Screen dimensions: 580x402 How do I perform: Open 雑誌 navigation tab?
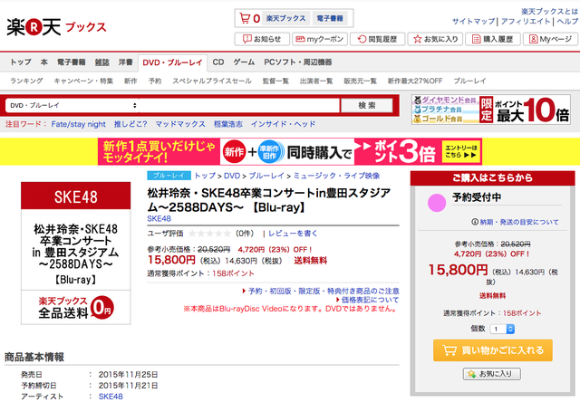[101, 62]
